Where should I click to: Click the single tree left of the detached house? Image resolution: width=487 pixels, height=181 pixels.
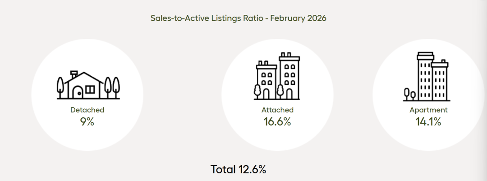click(60, 87)
